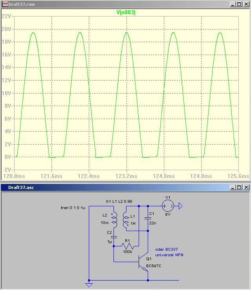Select the R1 resistor symbol
Viewport: 251px width, 290px height.
tap(128, 246)
